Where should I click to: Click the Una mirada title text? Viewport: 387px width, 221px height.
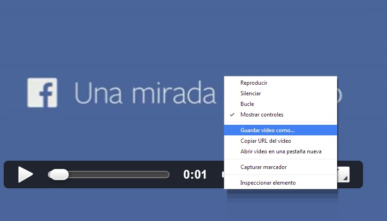tap(145, 93)
